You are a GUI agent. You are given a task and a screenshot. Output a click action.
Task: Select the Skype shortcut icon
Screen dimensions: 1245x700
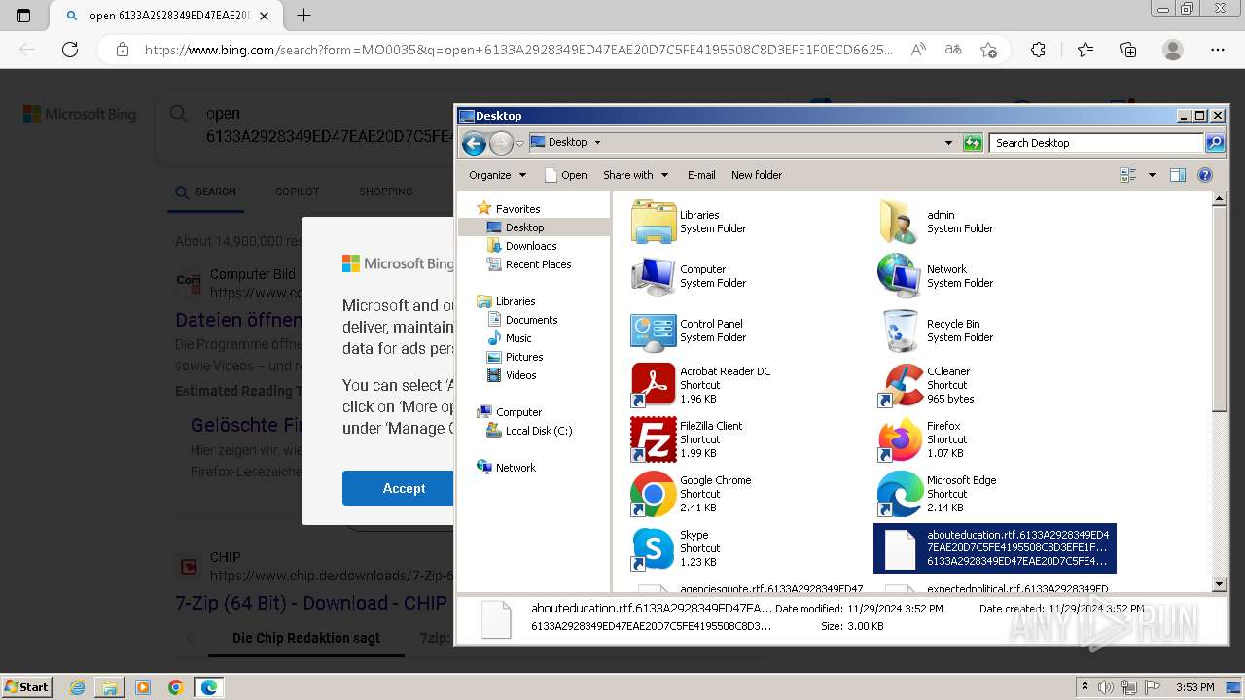[x=654, y=548]
